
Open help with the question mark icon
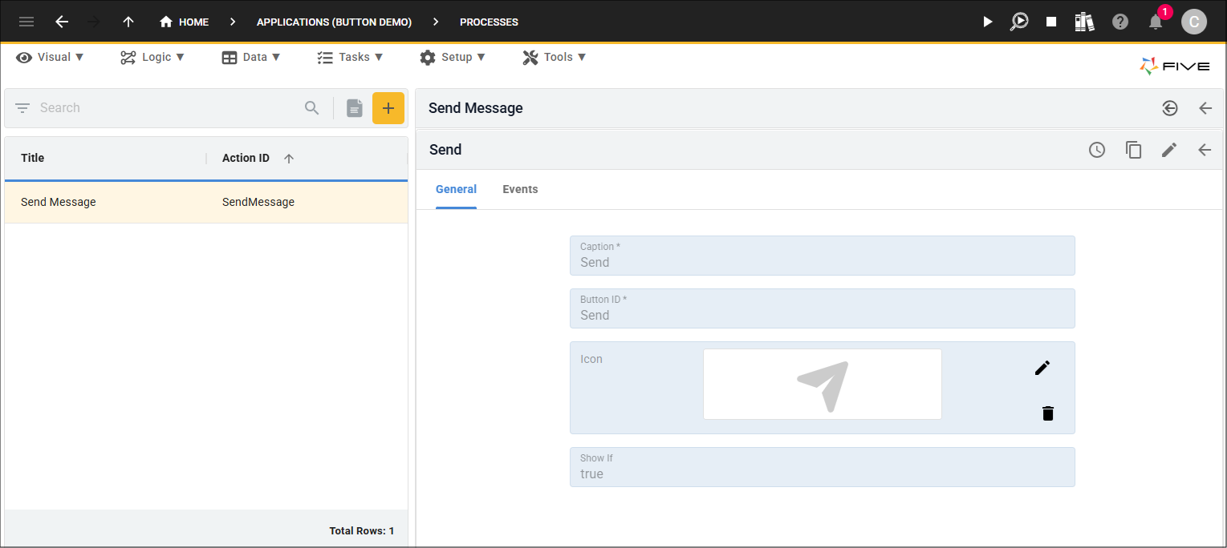tap(1120, 22)
